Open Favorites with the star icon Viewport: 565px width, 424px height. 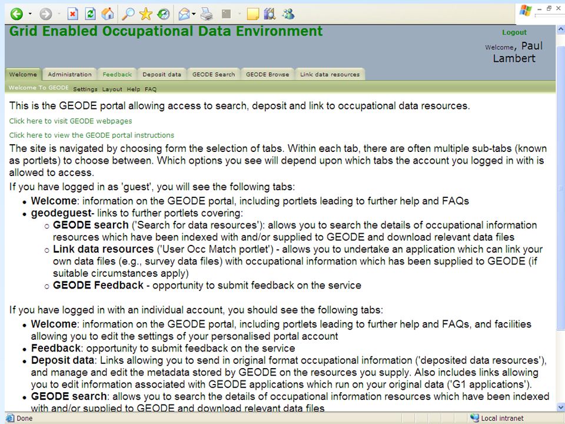[x=145, y=14]
